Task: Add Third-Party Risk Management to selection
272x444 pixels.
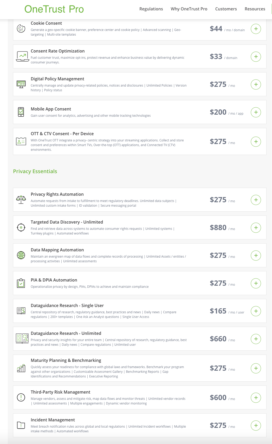Action: 256,398
